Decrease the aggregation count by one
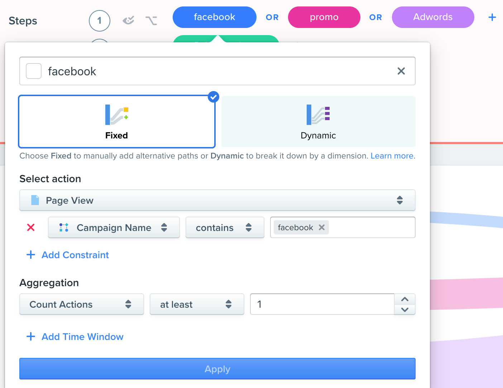503x388 pixels. click(405, 309)
